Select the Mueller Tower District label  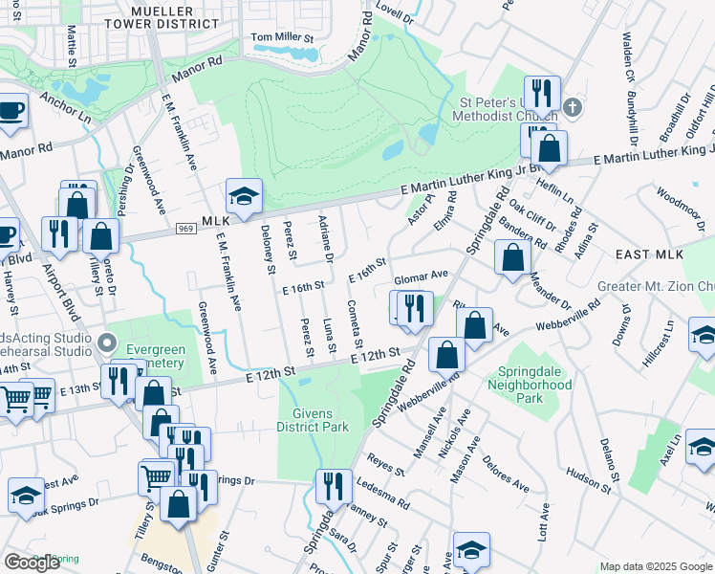(x=162, y=18)
